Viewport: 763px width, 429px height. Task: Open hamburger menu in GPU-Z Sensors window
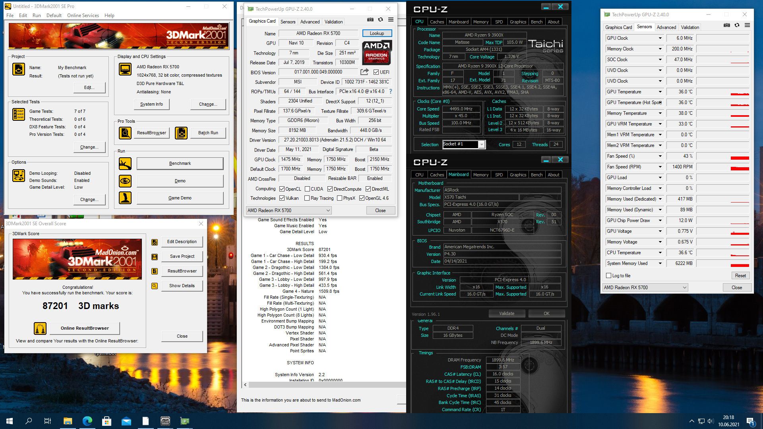click(x=747, y=25)
